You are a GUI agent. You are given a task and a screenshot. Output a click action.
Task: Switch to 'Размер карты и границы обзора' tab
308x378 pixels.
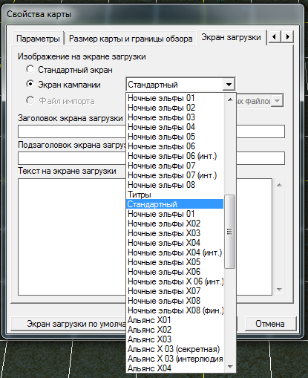click(131, 39)
